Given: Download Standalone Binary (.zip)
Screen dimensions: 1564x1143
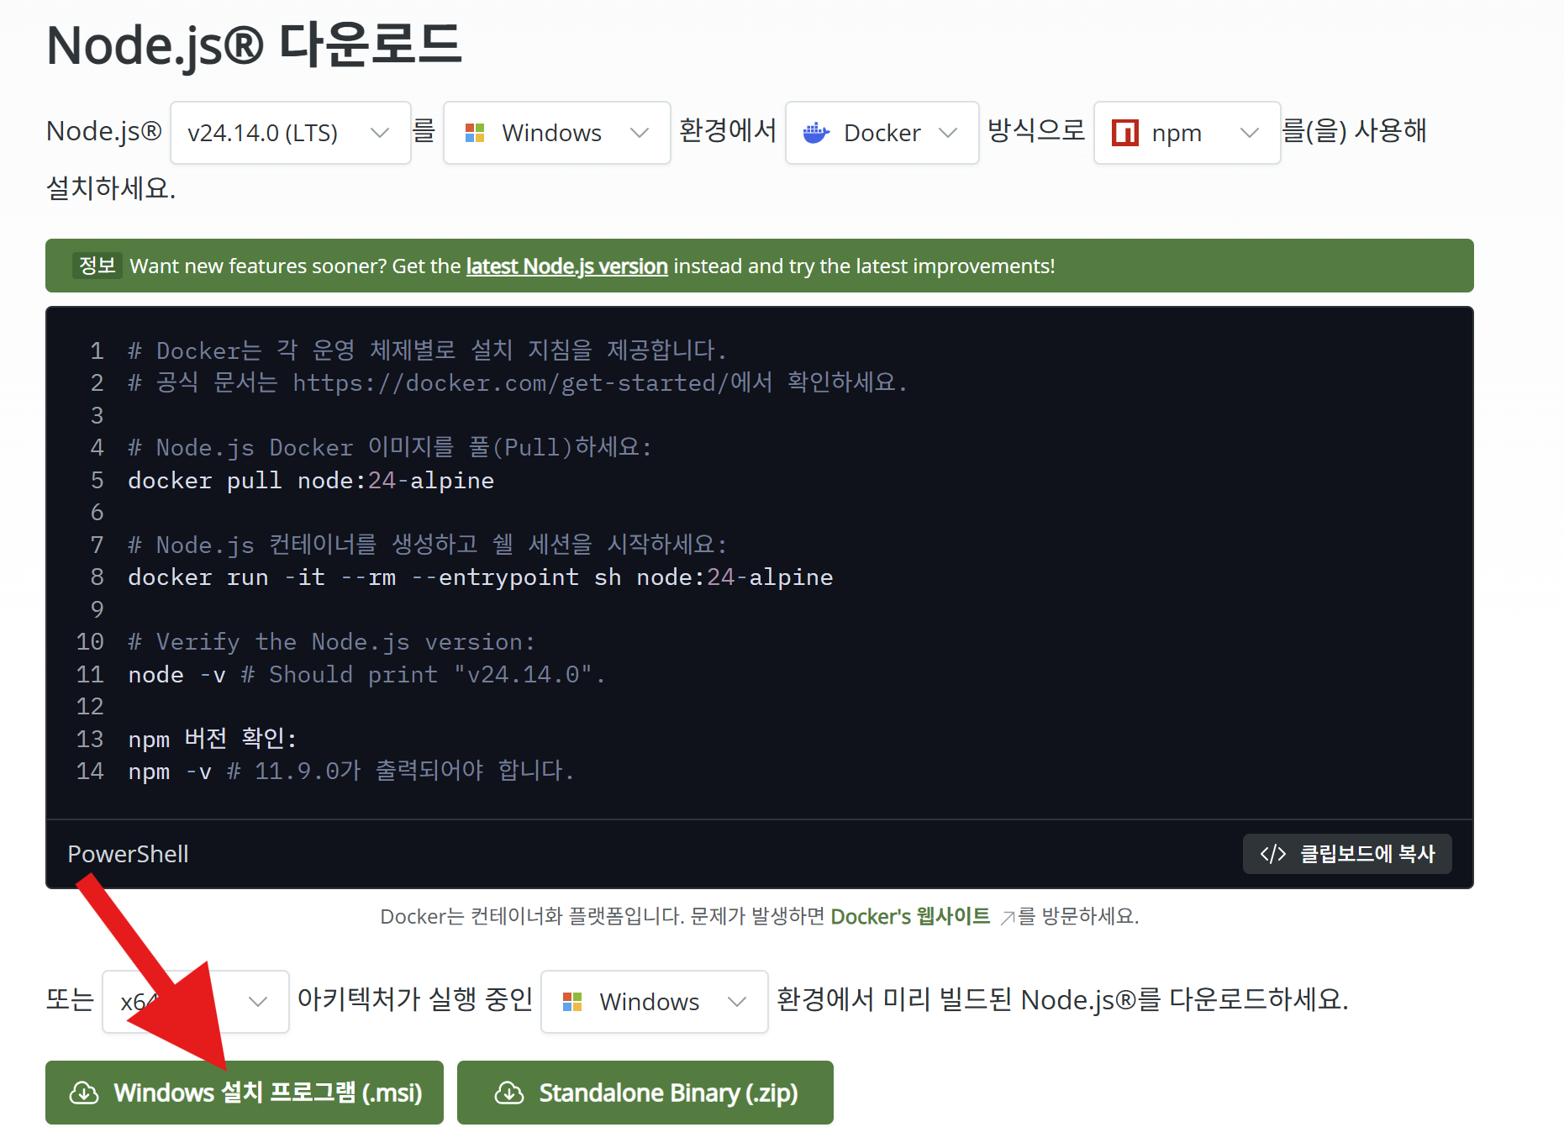Looking at the screenshot, I should (645, 1093).
